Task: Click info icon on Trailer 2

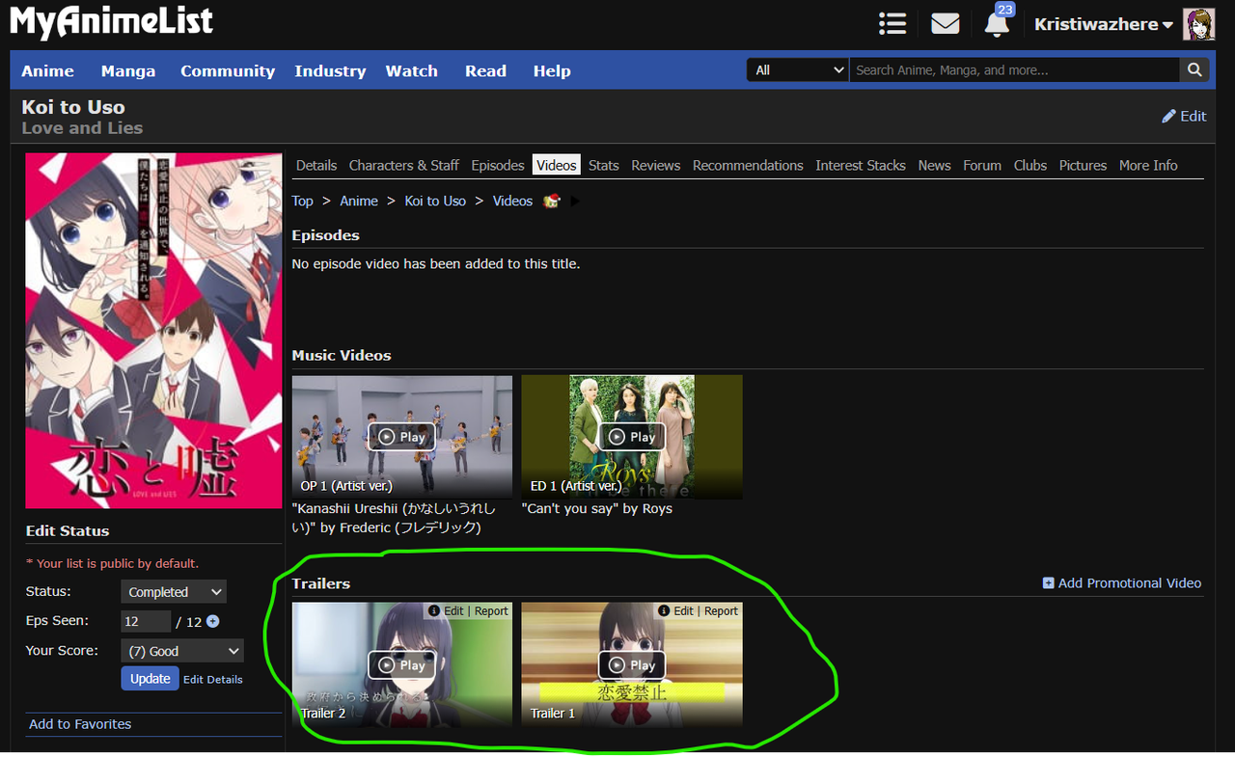Action: (434, 610)
